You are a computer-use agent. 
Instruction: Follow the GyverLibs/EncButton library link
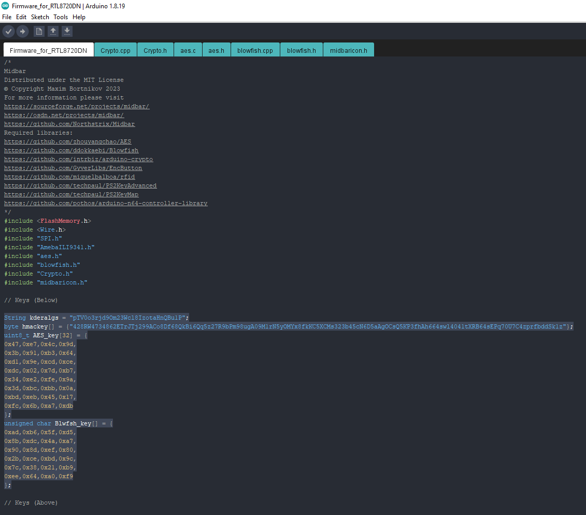[73, 168]
